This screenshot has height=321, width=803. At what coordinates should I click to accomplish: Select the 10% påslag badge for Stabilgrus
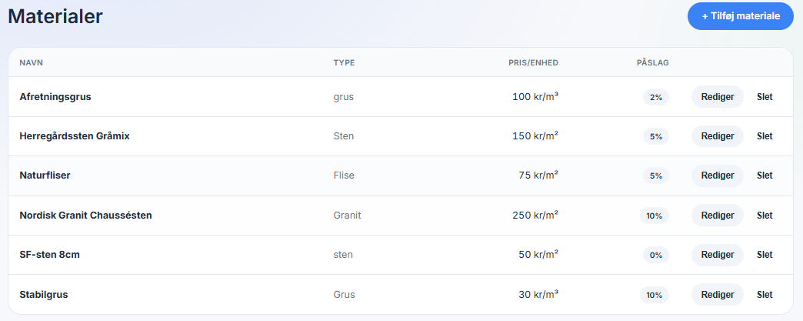tap(655, 295)
